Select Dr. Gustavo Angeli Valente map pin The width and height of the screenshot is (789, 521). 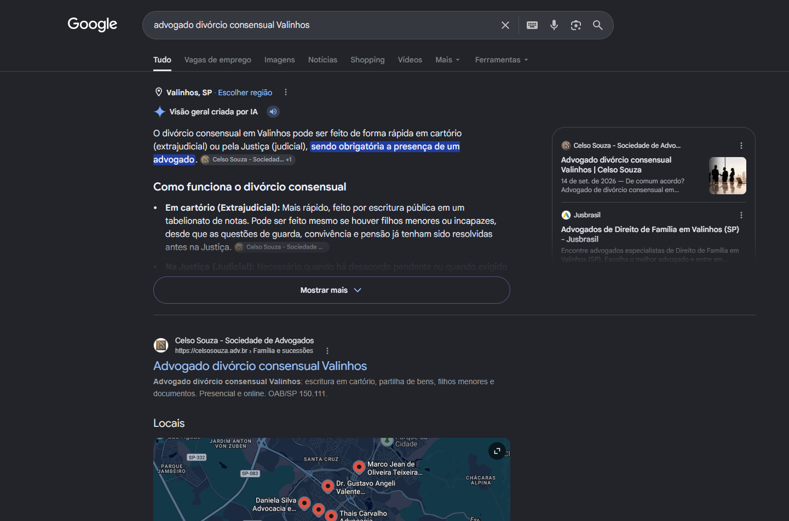pos(328,485)
